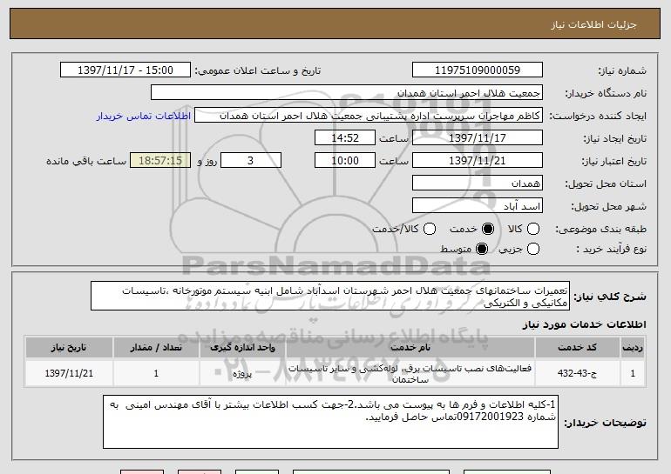Select the کالا/خدمت radio button
671x474 pixels.
pos(430,229)
